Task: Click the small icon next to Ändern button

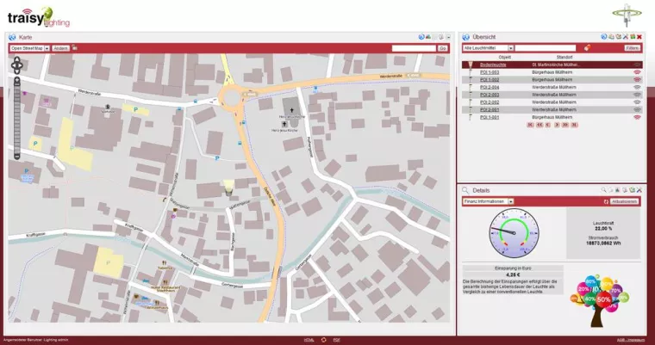Action: (x=75, y=48)
